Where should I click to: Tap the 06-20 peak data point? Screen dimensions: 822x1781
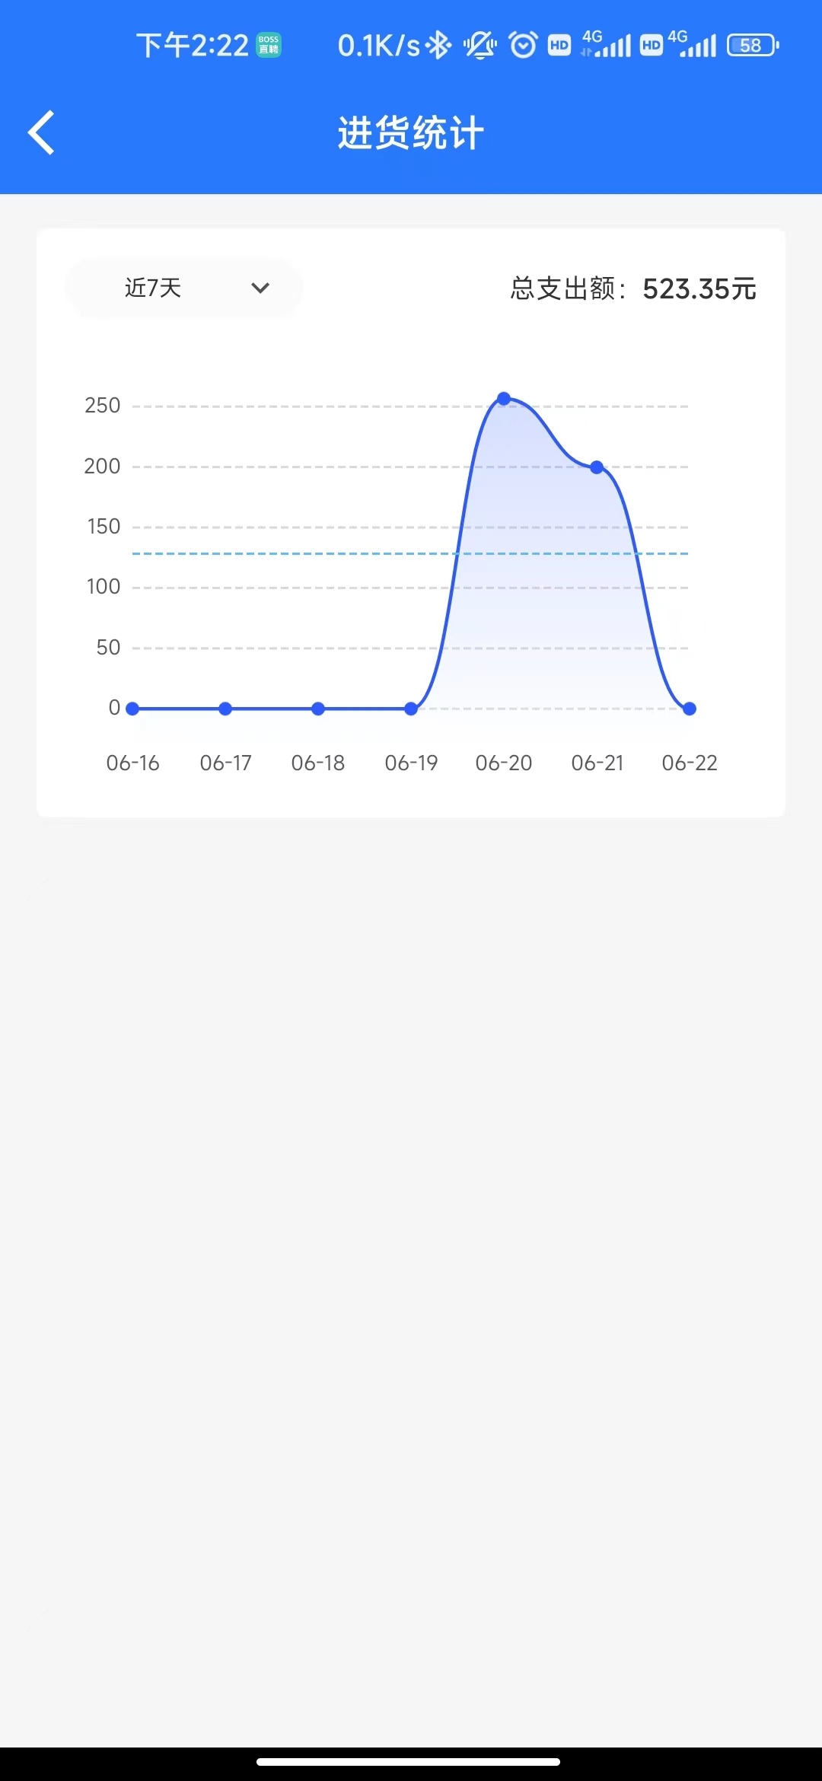click(504, 398)
